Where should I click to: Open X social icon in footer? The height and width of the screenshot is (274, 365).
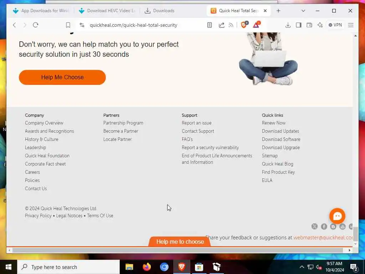coord(314,227)
